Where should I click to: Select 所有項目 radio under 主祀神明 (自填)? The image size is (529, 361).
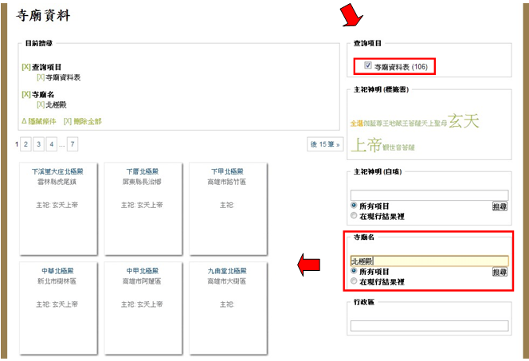click(x=355, y=206)
